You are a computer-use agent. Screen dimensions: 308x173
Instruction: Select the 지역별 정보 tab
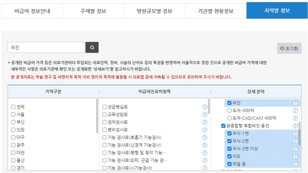(277, 10)
